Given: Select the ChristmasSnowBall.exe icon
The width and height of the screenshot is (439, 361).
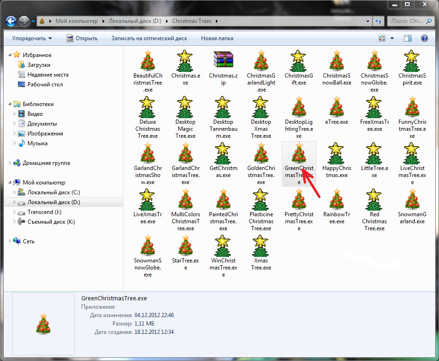Looking at the screenshot, I should pyautogui.click(x=336, y=60).
